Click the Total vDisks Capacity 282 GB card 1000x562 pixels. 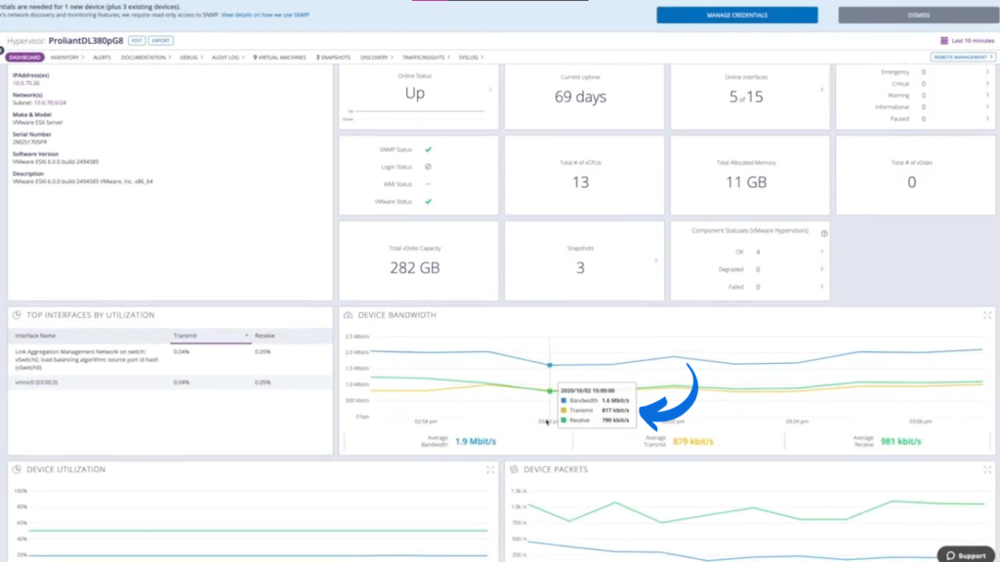[x=418, y=261]
